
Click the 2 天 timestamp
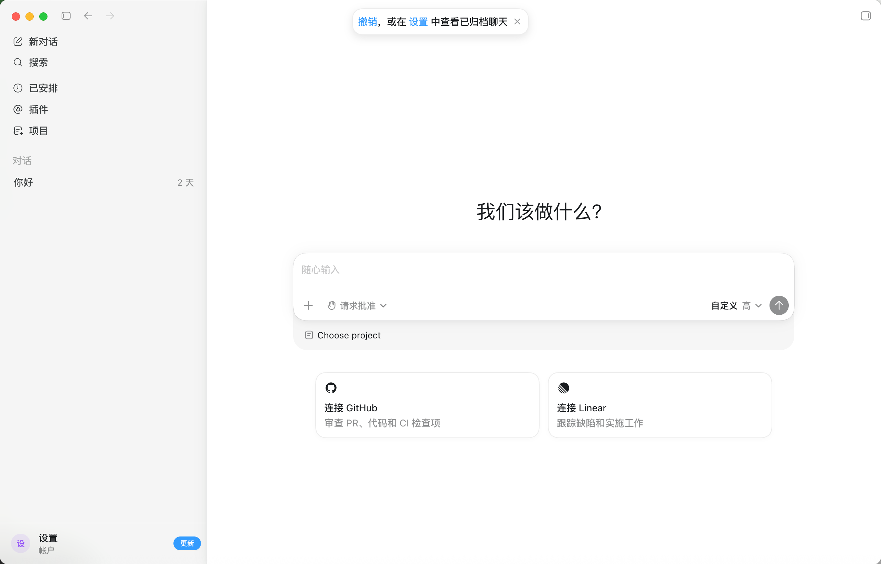click(185, 182)
